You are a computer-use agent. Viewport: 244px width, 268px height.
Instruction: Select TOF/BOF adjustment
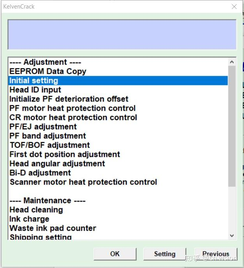[50, 145]
